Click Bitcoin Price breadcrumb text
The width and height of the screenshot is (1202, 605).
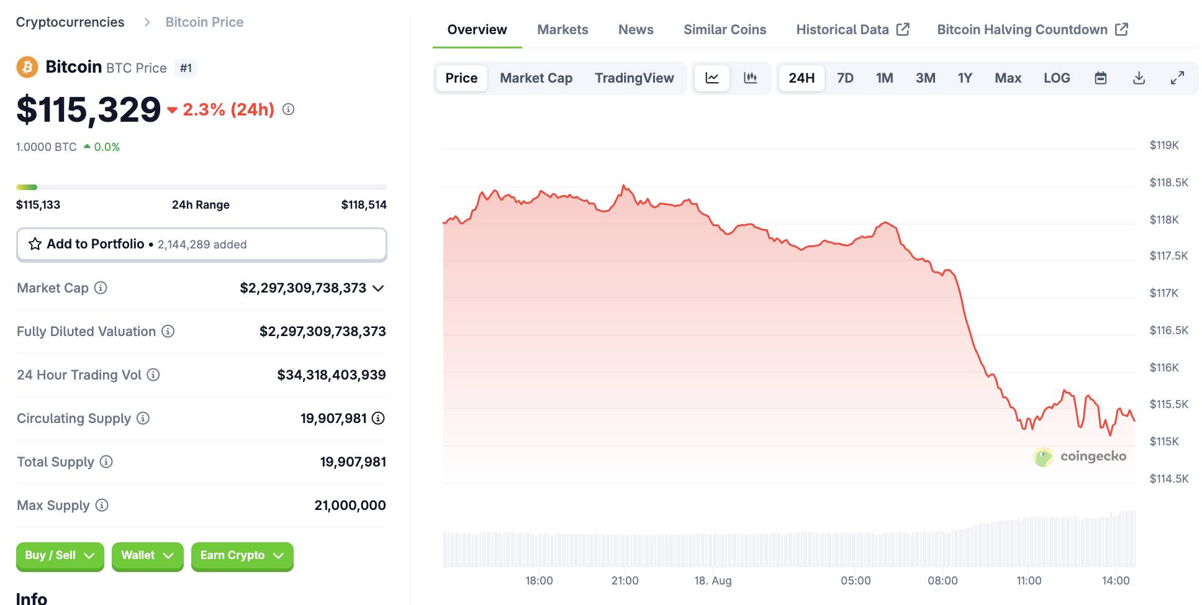[x=204, y=22]
